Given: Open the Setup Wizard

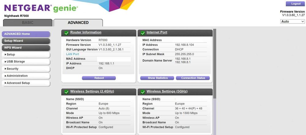Looking at the screenshot, I should coord(26,41).
